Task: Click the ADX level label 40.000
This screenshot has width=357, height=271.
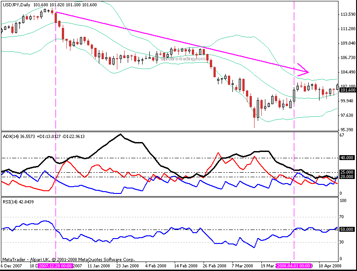Action: (x=347, y=157)
